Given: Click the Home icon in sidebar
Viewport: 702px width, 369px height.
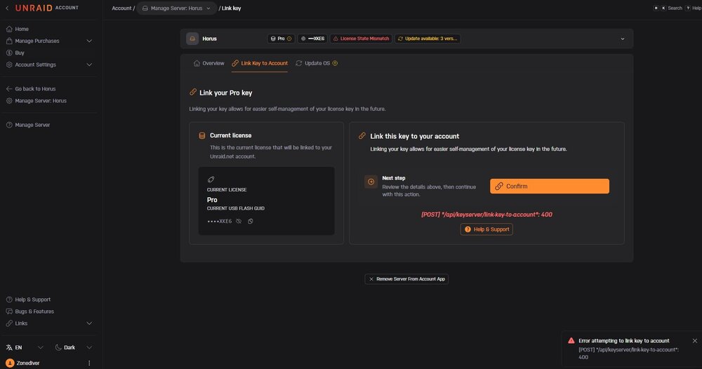Looking at the screenshot, I should coord(9,29).
